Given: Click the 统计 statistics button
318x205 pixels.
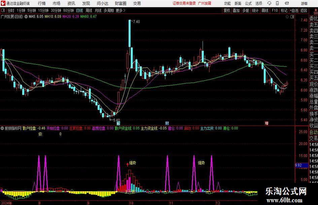Looking at the screenshot, I should pyautogui.click(x=255, y=10).
